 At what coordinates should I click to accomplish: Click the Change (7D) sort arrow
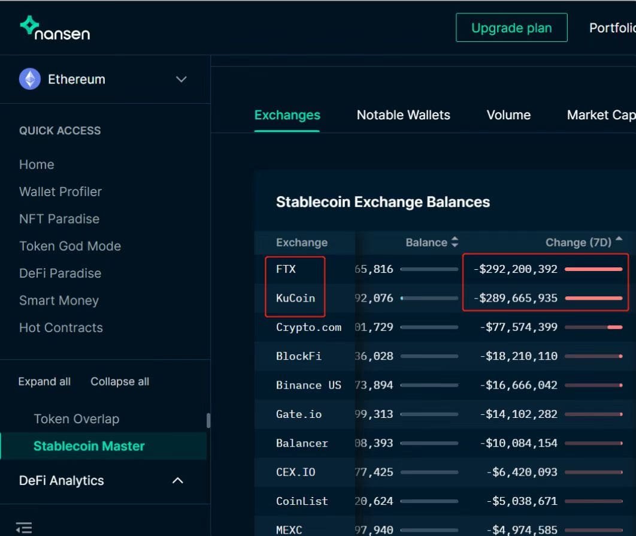pyautogui.click(x=619, y=240)
